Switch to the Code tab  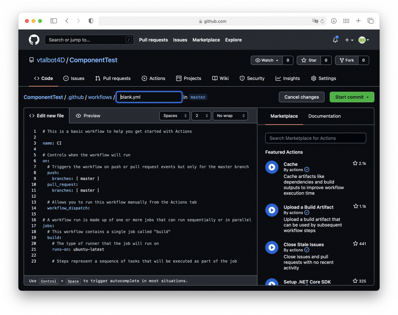pyautogui.click(x=44, y=78)
